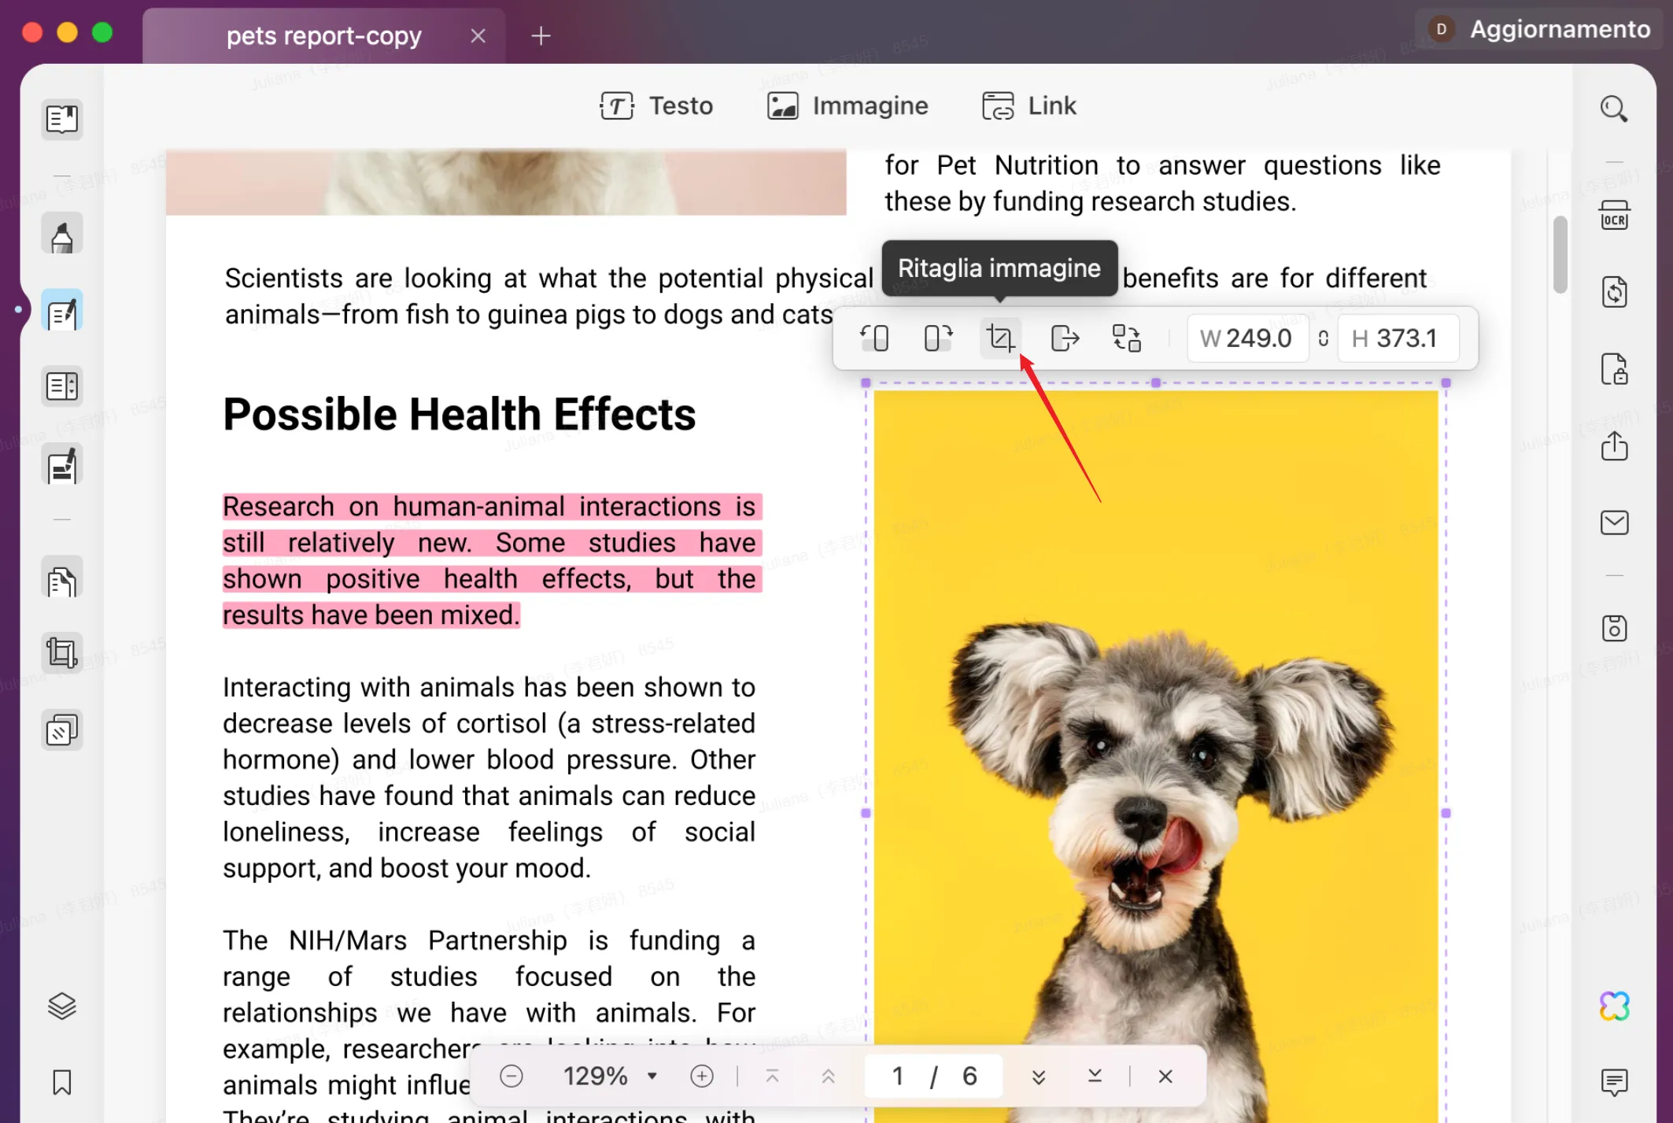Share the document via the share icon
Screen dimensions: 1673x1123
(x=1614, y=446)
